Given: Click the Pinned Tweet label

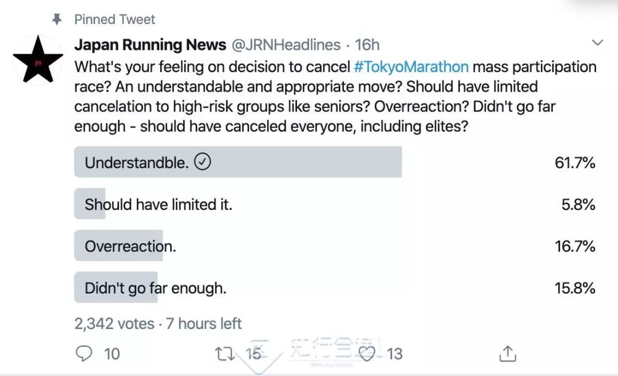Looking at the screenshot, I should pyautogui.click(x=114, y=19).
